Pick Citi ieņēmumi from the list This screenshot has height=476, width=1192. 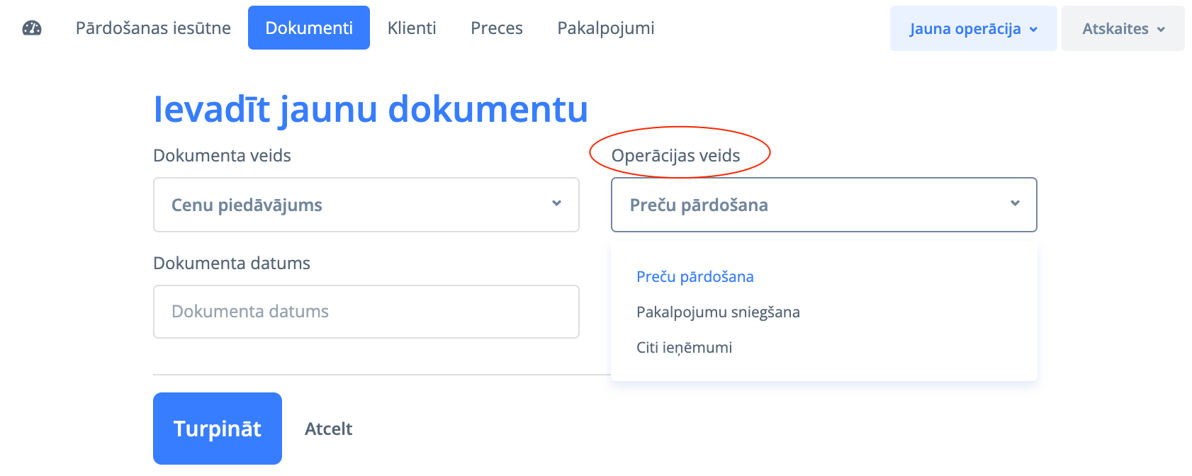point(685,348)
